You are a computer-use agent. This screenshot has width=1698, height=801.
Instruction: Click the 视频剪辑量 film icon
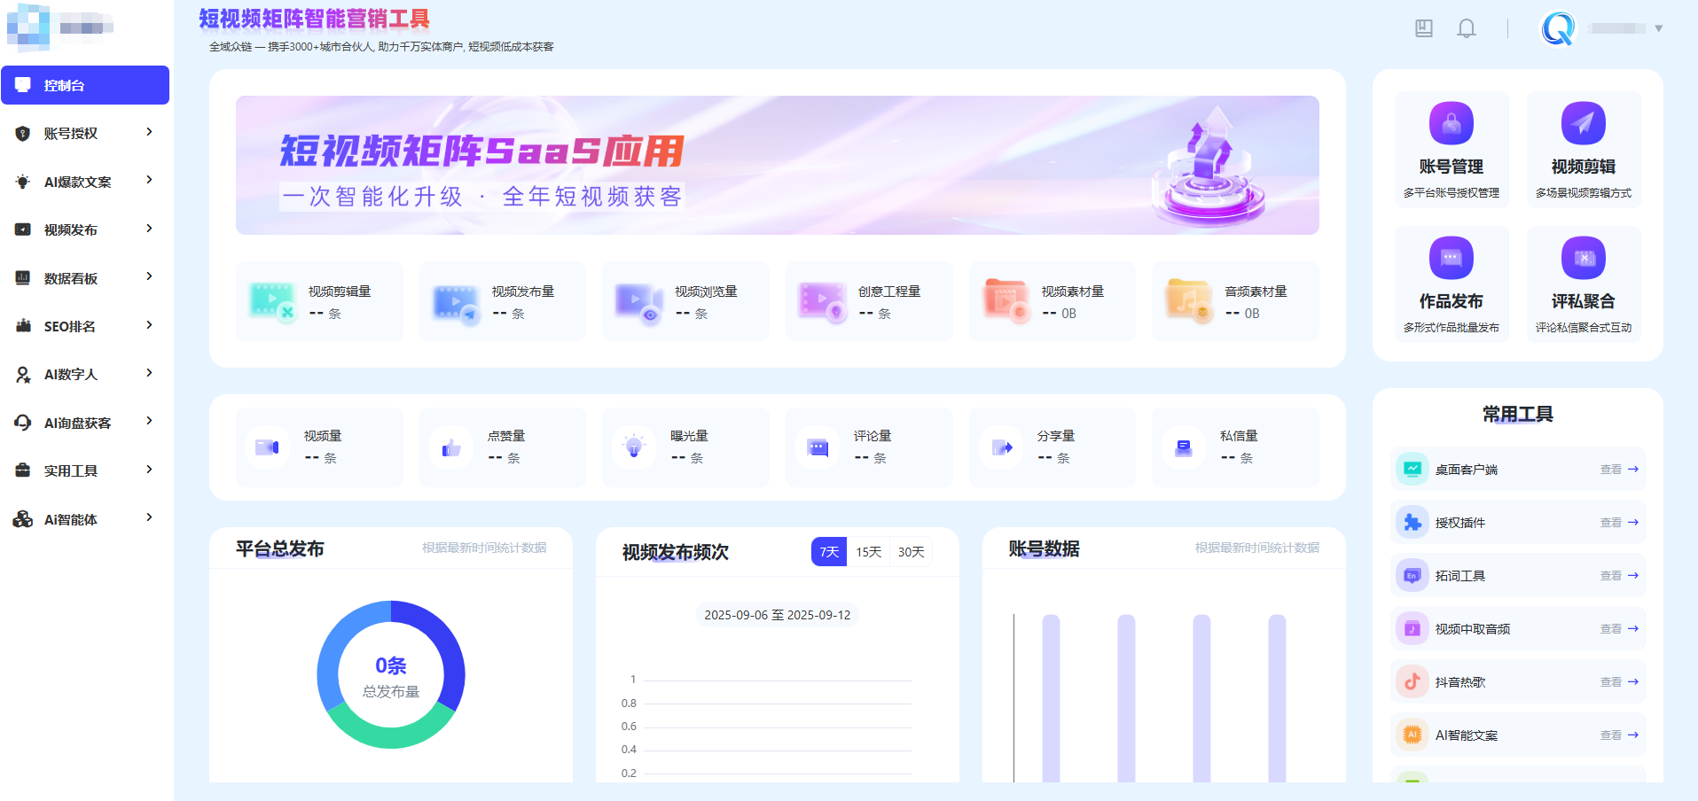click(x=272, y=301)
